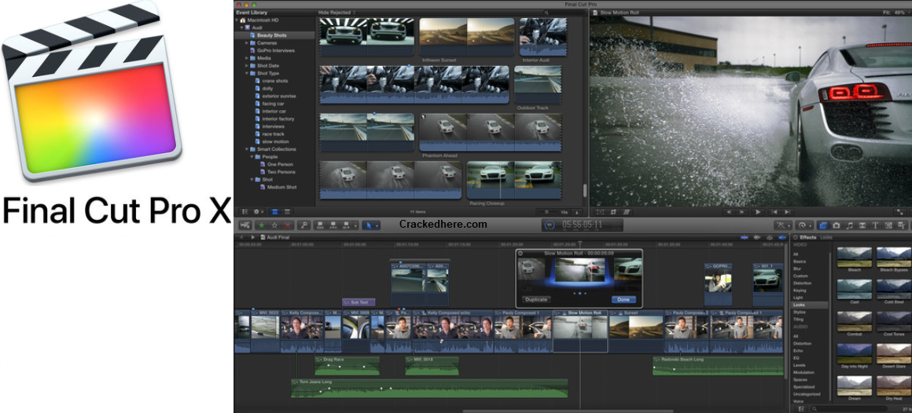
Task: Go to next edit in viewer
Action: [787, 212]
